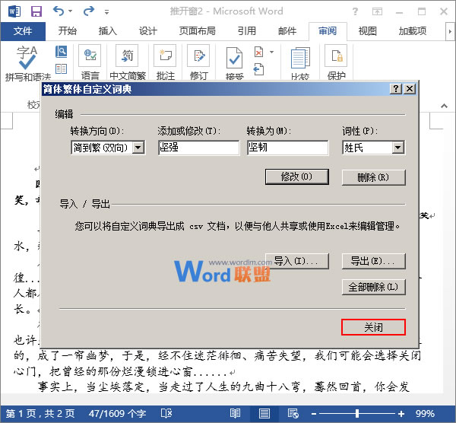
Task: Click the proofing errors book icon
Action: (166, 413)
